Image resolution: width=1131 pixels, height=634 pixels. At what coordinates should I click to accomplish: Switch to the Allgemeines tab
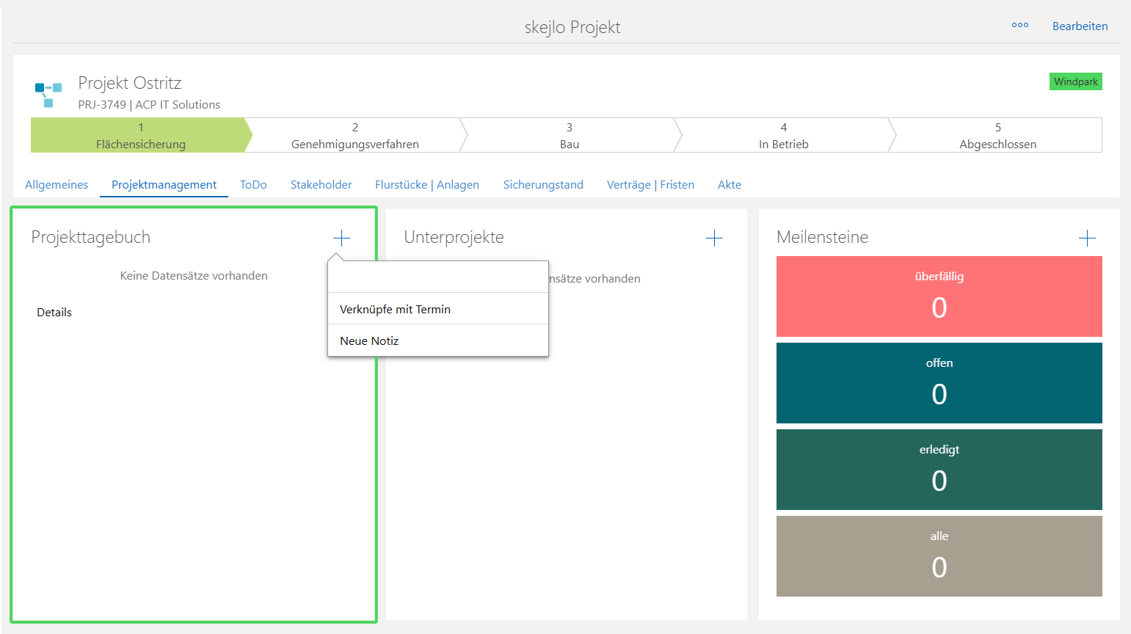57,185
